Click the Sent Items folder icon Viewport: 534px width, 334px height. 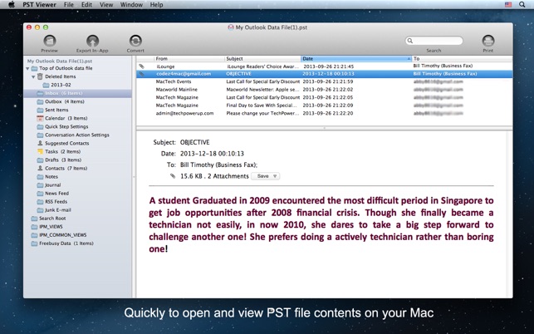click(x=40, y=110)
